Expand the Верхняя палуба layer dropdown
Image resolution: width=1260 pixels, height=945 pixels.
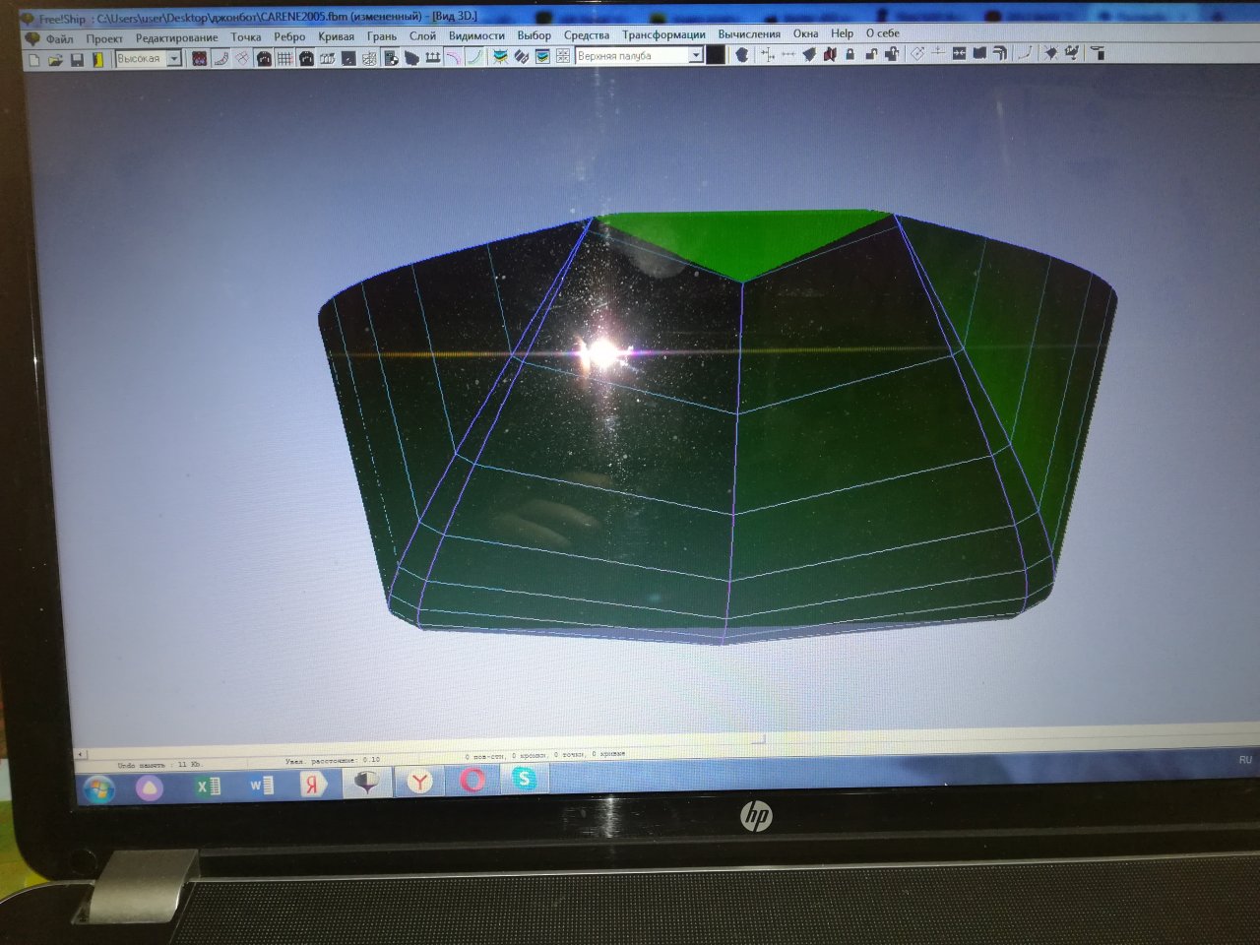695,56
